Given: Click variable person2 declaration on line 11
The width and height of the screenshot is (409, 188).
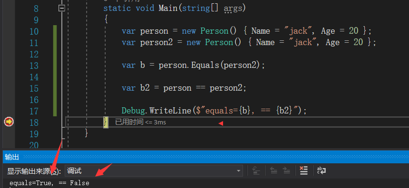Looking at the screenshot, I should coord(156,42).
